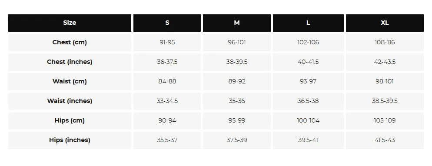Click the 33-34.5 waist inches cell
Viewport: 432px width, 166px height.
point(167,101)
